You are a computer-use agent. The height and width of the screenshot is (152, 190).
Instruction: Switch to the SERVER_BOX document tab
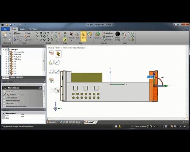click(70, 122)
